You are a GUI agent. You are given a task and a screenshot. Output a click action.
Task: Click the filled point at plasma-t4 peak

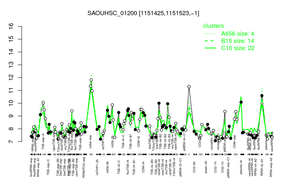(241, 102)
